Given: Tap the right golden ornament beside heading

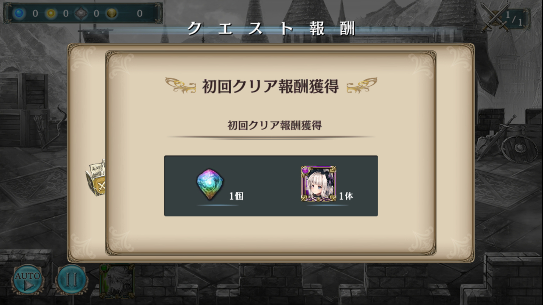Looking at the screenshot, I should coord(362,85).
